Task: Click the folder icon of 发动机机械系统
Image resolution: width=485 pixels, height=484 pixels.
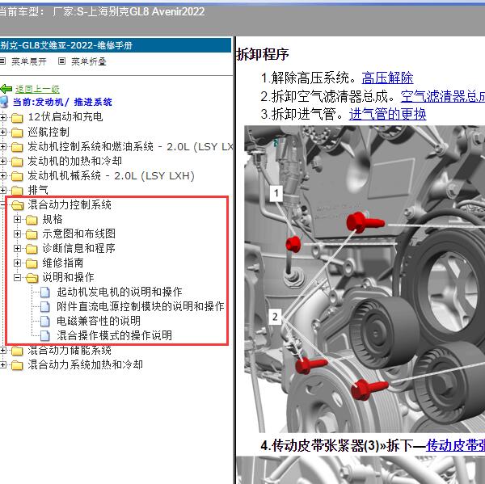Action: tap(17, 176)
